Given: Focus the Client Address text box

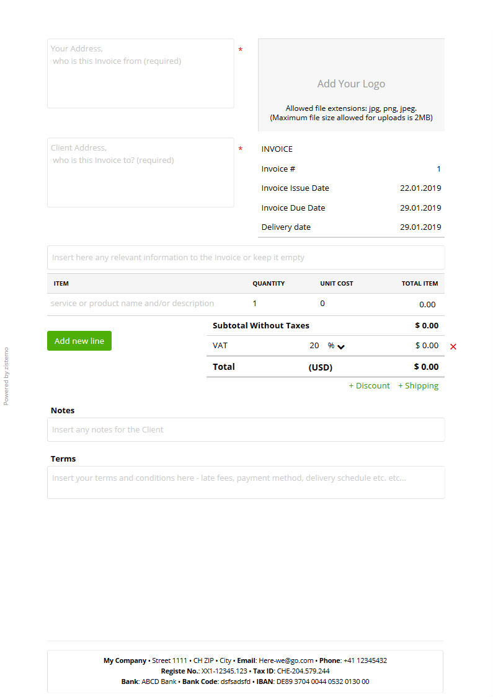Looking at the screenshot, I should (x=140, y=172).
